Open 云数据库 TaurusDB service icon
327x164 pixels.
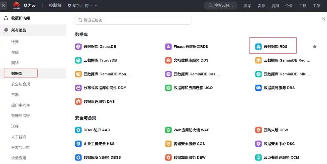point(78,60)
